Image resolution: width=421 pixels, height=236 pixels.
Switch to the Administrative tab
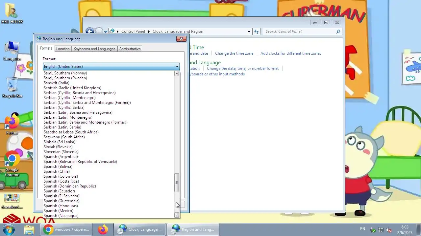[x=130, y=49]
